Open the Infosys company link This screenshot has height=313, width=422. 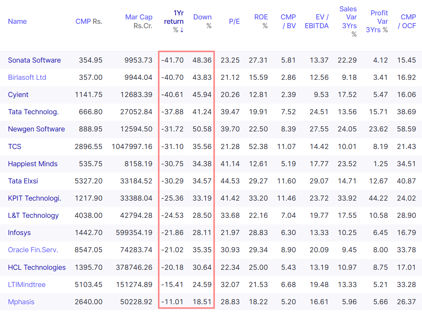[19, 232]
